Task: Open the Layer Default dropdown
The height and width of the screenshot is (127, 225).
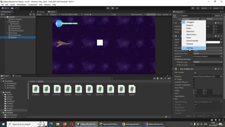Action: pos(214,19)
